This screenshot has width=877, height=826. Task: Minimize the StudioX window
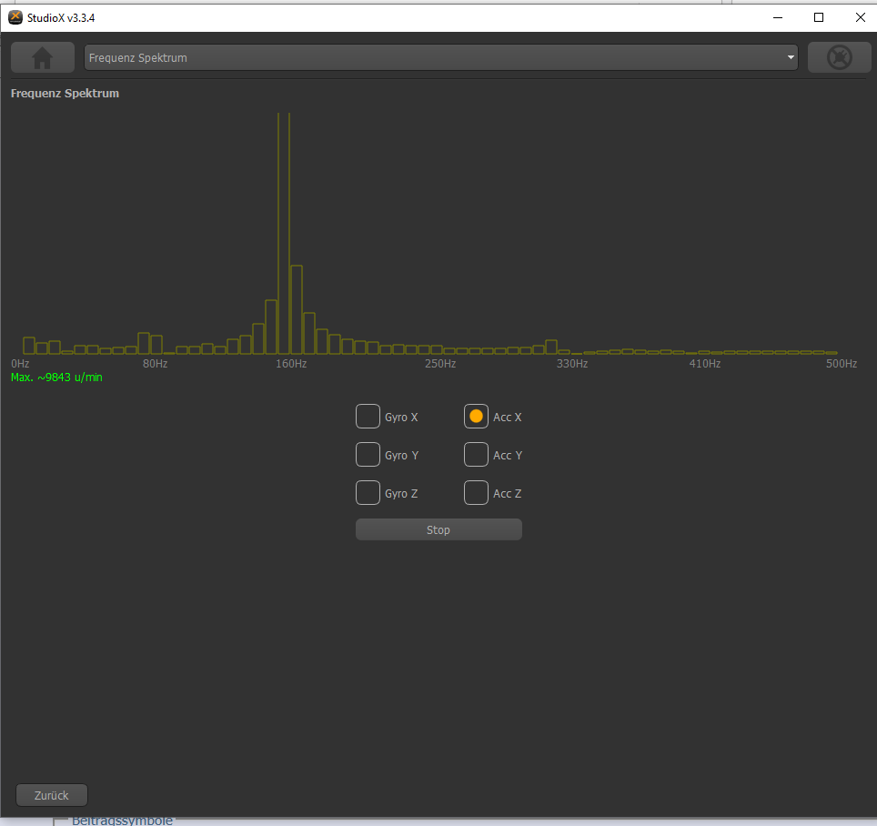[x=778, y=17]
